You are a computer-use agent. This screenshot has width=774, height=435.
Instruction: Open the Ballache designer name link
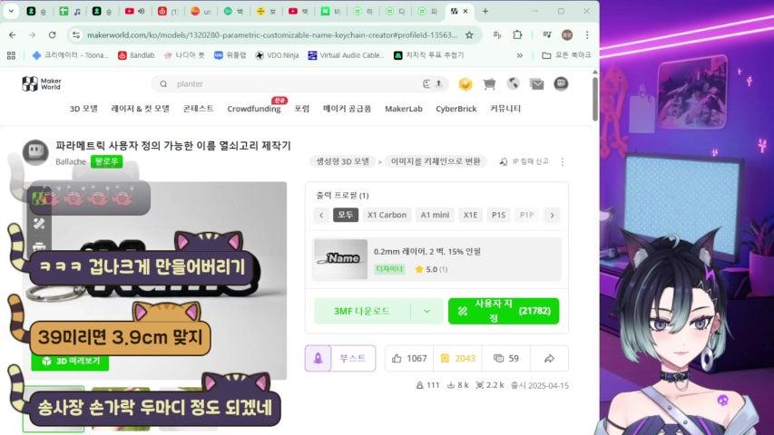[x=71, y=162]
